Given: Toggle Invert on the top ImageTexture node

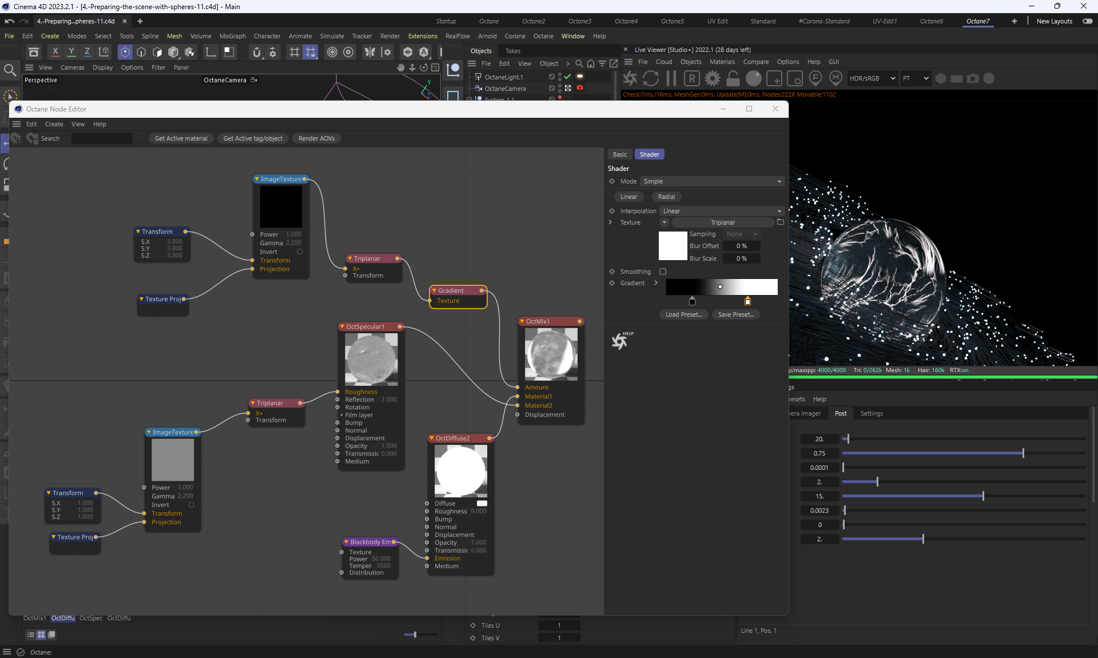Looking at the screenshot, I should click(x=300, y=252).
